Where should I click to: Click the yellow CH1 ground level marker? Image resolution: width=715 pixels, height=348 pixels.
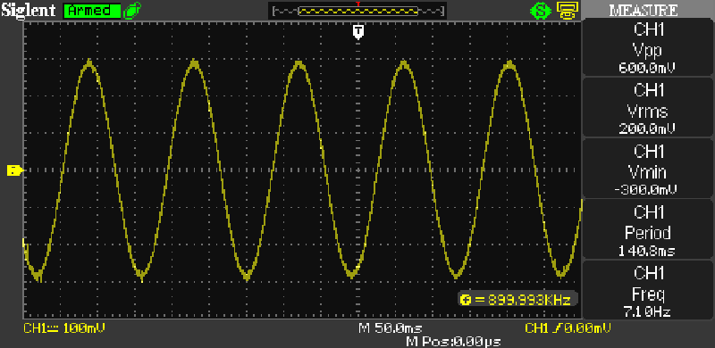point(14,170)
